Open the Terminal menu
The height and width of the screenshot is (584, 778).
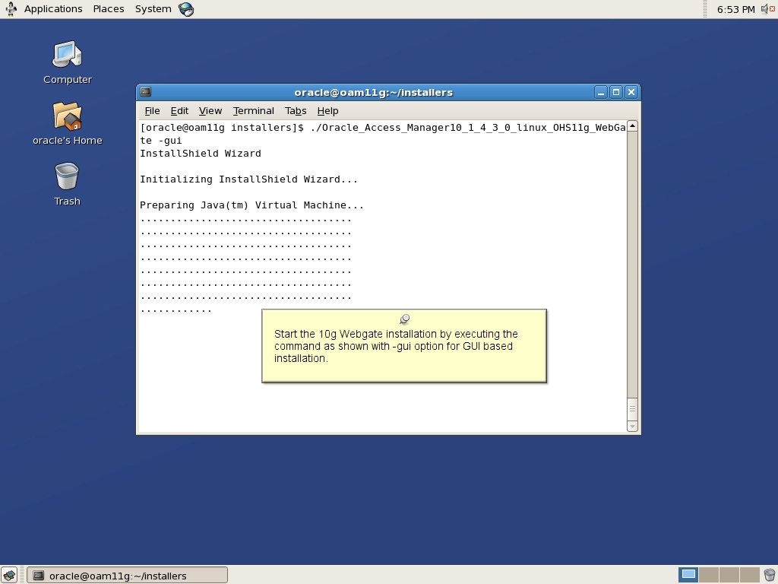click(253, 110)
